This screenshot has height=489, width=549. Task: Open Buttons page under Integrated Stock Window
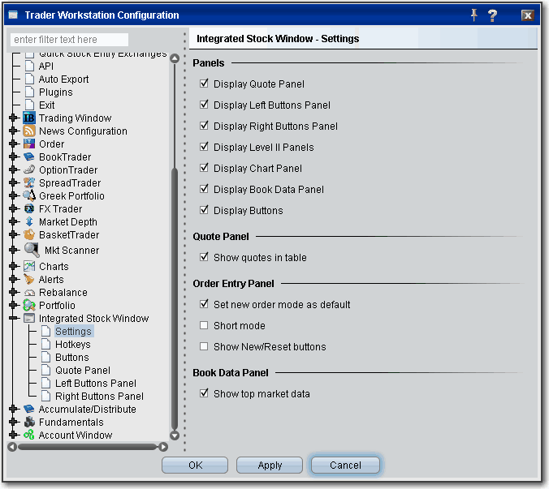(x=72, y=358)
